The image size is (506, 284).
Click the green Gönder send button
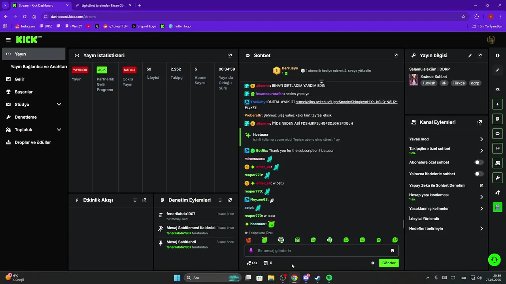tap(389, 263)
